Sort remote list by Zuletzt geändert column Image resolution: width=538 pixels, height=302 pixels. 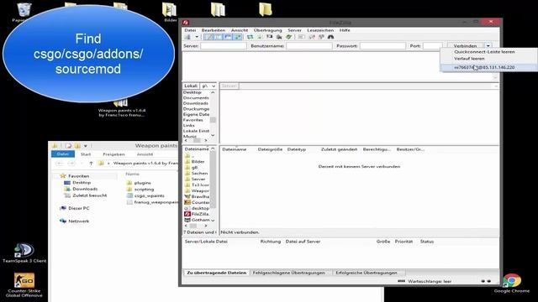point(339,149)
